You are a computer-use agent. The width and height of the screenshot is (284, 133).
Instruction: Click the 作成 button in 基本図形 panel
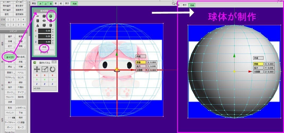[44, 47]
